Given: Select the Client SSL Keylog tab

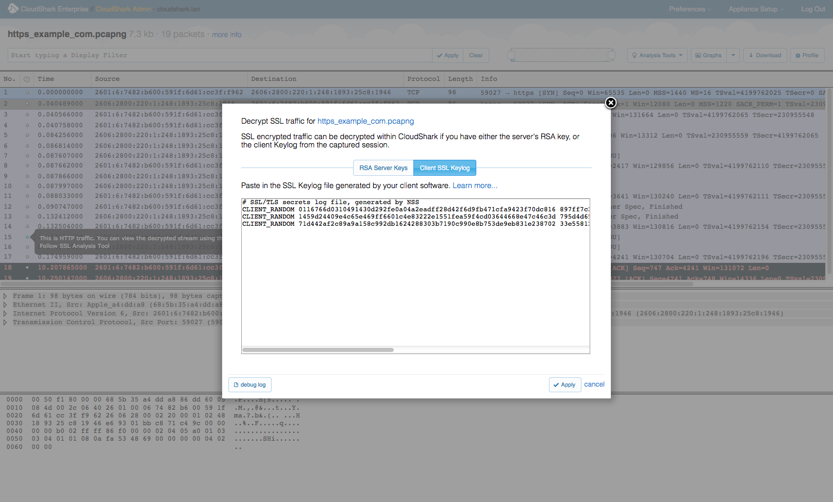Looking at the screenshot, I should pos(445,168).
